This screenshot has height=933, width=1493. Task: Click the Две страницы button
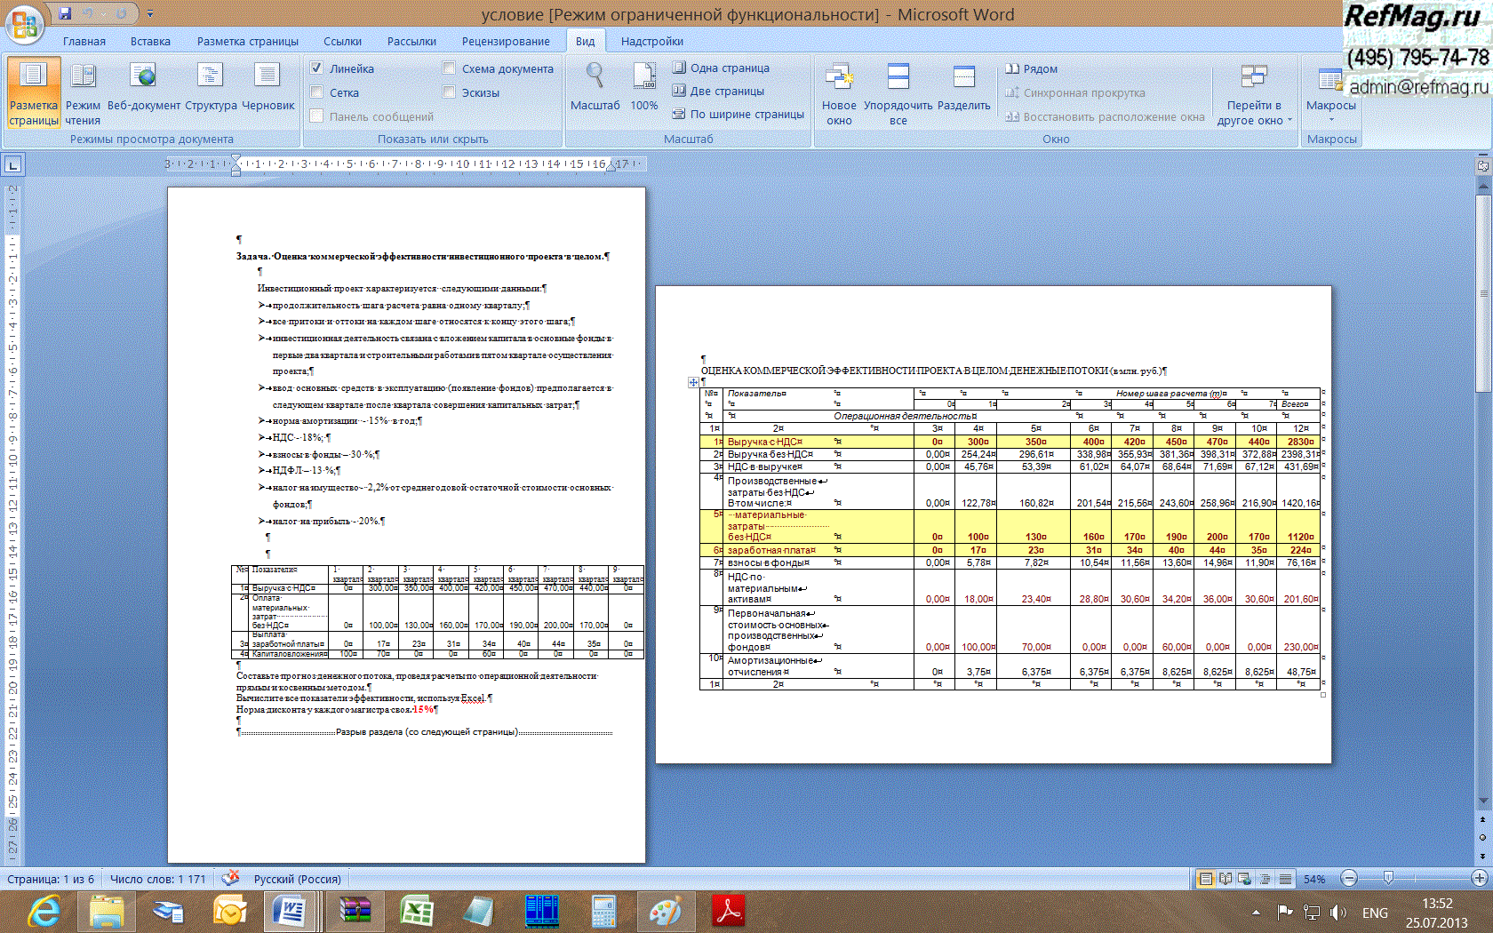(x=718, y=91)
